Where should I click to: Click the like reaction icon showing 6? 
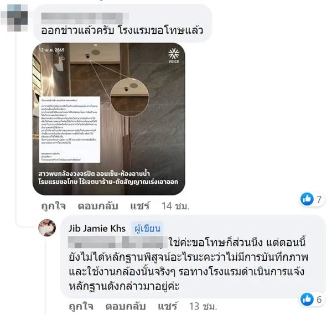click(307, 299)
